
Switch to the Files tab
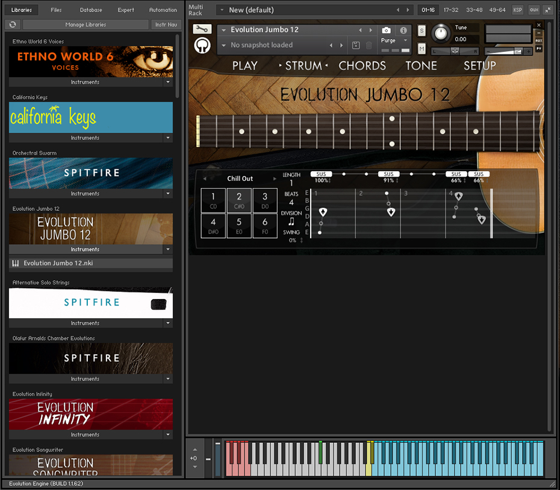tap(56, 10)
